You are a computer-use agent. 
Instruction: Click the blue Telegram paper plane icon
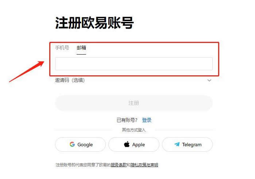(177, 144)
